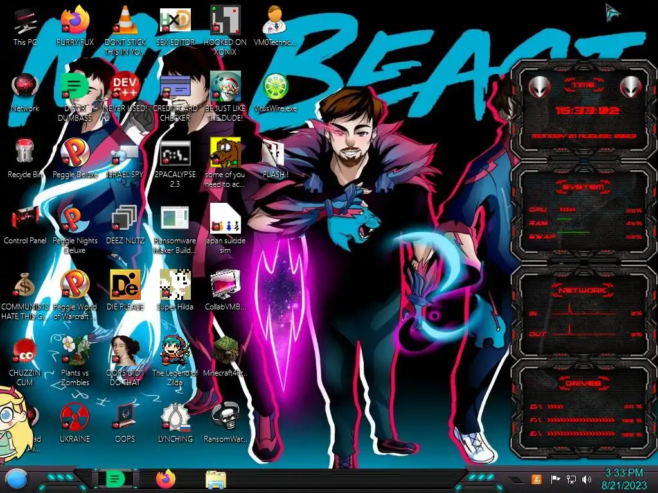Click the orange Java tray icon
The height and width of the screenshot is (493, 658).
coord(536,479)
